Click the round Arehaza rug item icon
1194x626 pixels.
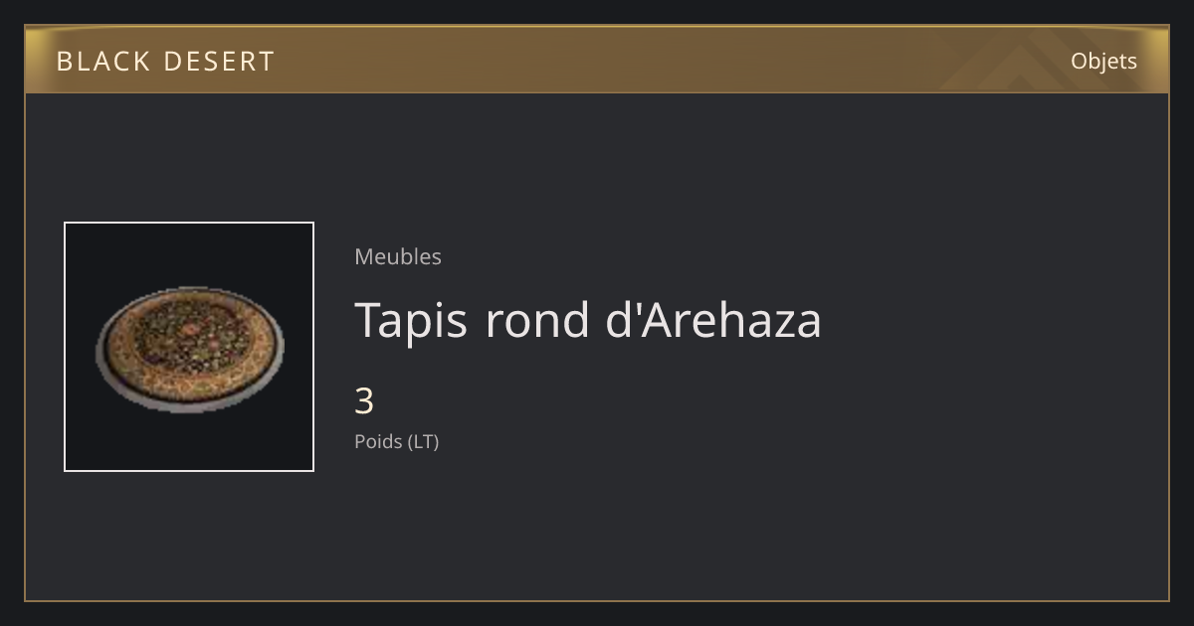[189, 350]
